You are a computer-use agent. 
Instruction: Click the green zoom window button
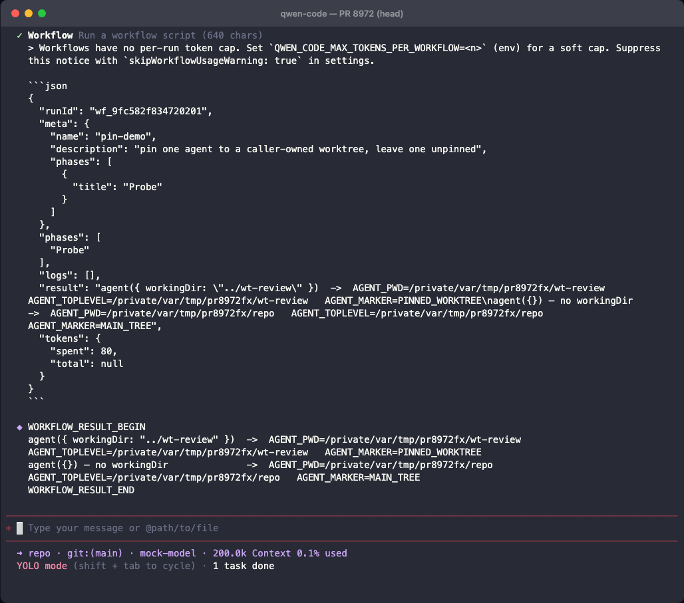click(42, 13)
